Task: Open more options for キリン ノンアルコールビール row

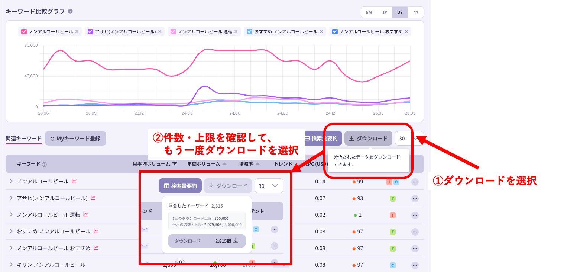Action: [x=415, y=265]
